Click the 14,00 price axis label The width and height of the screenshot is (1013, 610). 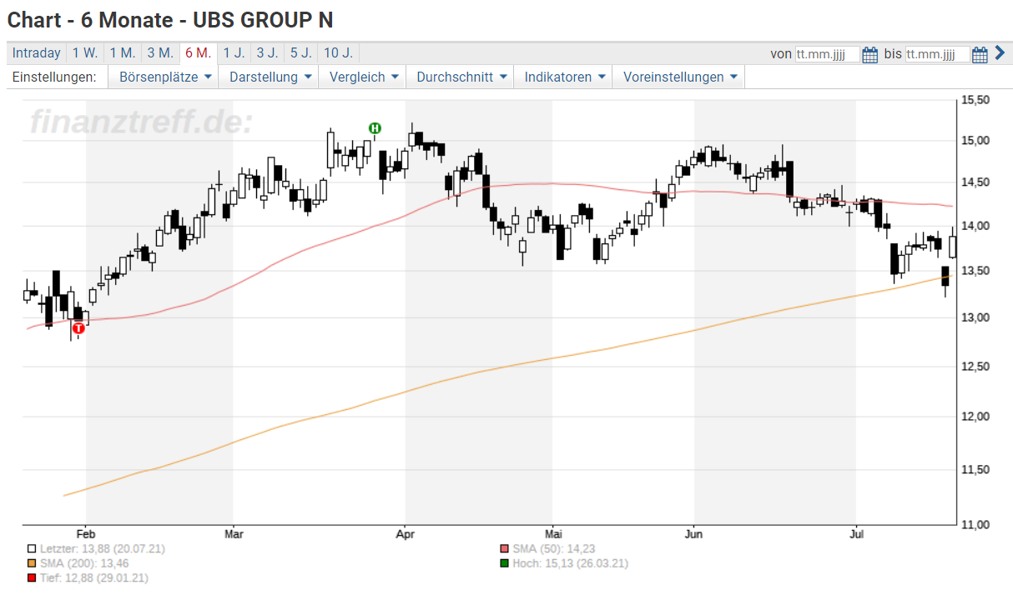click(975, 226)
